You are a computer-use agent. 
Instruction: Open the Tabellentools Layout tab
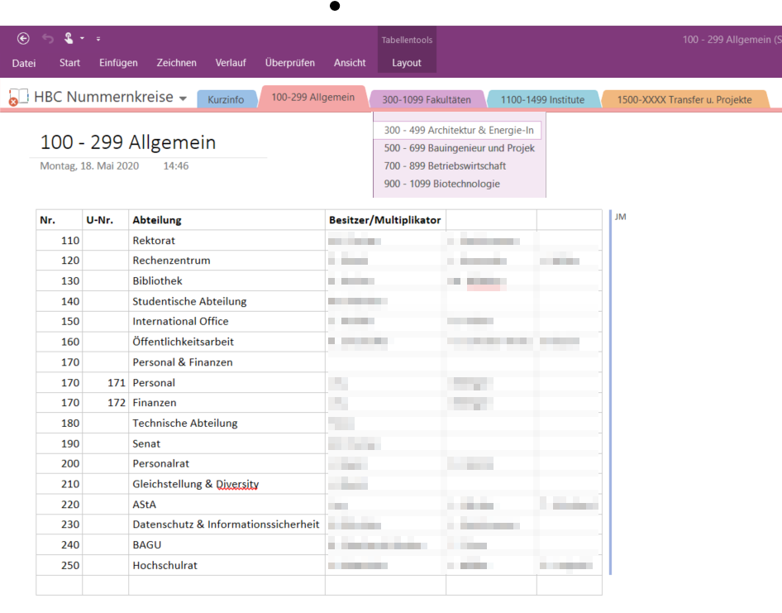[x=406, y=62]
